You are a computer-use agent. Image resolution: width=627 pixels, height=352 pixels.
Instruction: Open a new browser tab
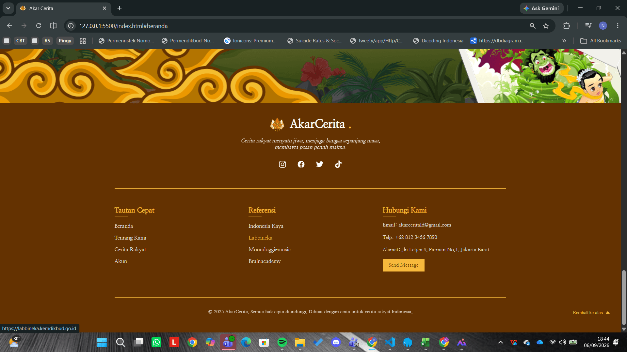120,8
